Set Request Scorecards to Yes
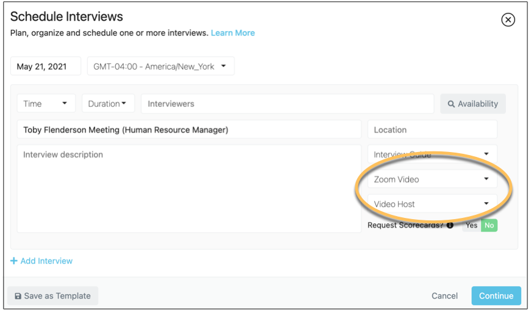Viewport: 531px width, 315px height. coord(471,225)
